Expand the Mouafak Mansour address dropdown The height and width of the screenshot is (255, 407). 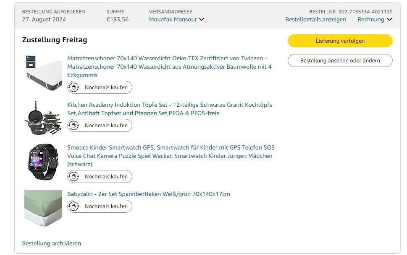pyautogui.click(x=176, y=19)
